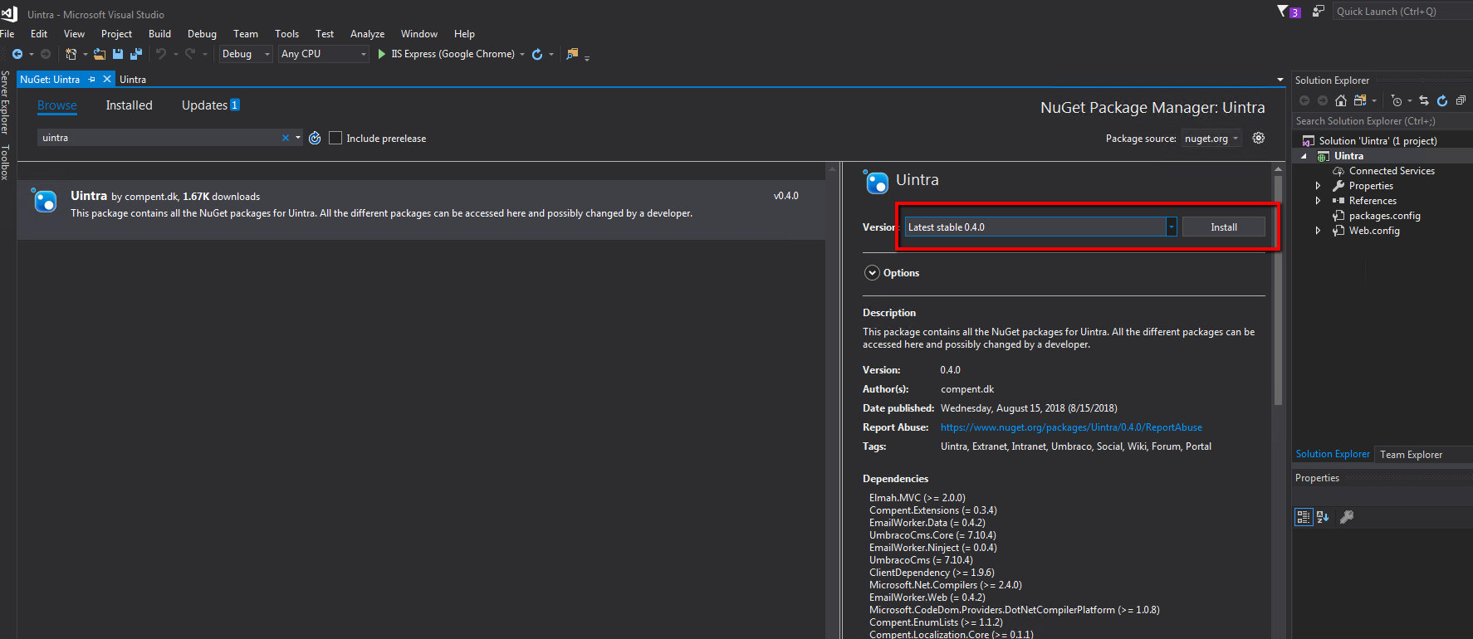The width and height of the screenshot is (1473, 639).
Task: Click the Quick Launch search box
Action: pyautogui.click(x=1402, y=12)
